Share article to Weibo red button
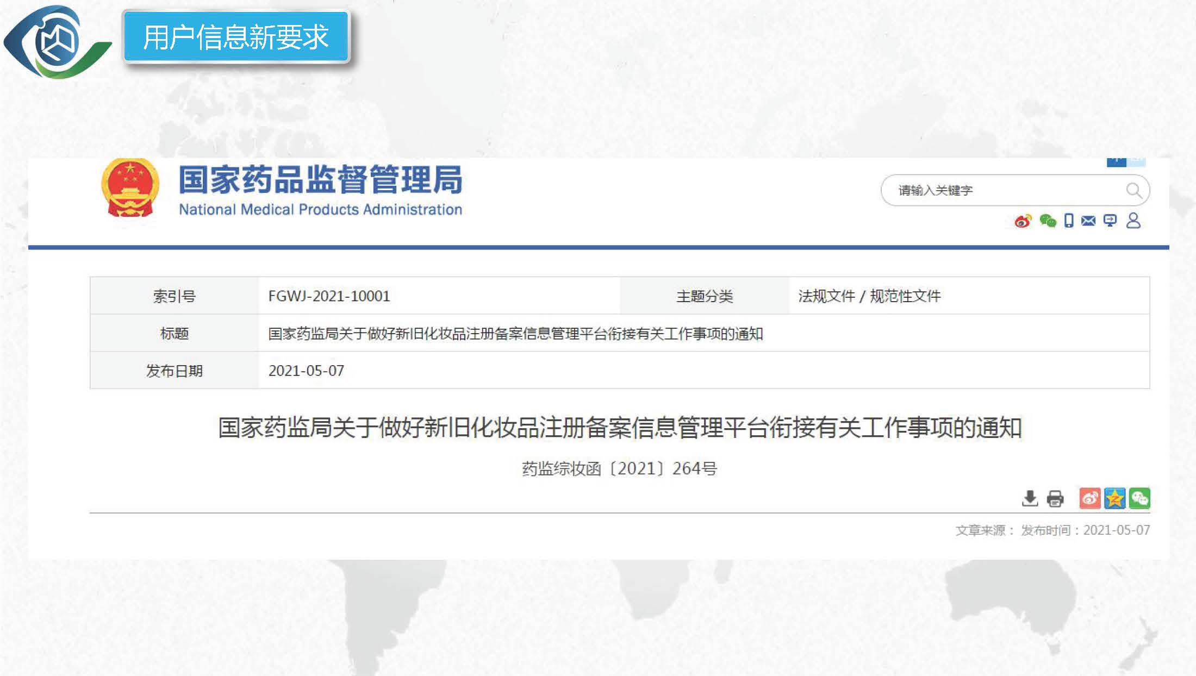 1090,498
